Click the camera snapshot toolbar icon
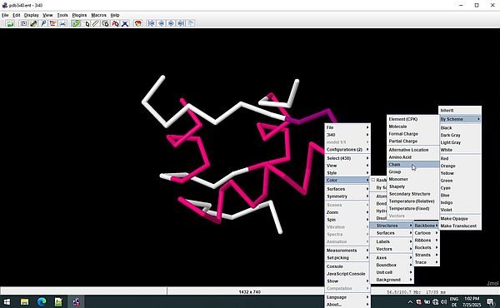The height and width of the screenshot is (308, 500). pyautogui.click(x=23, y=23)
